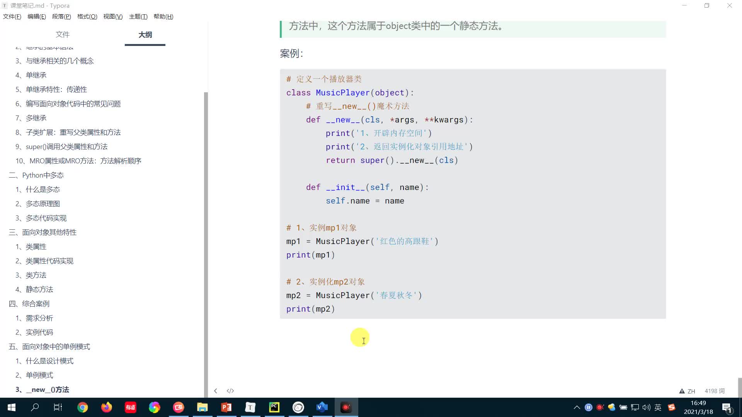Viewport: 742px width, 417px height.
Task: Open 三、面向对象其他特性 in the outline
Action: (43, 232)
